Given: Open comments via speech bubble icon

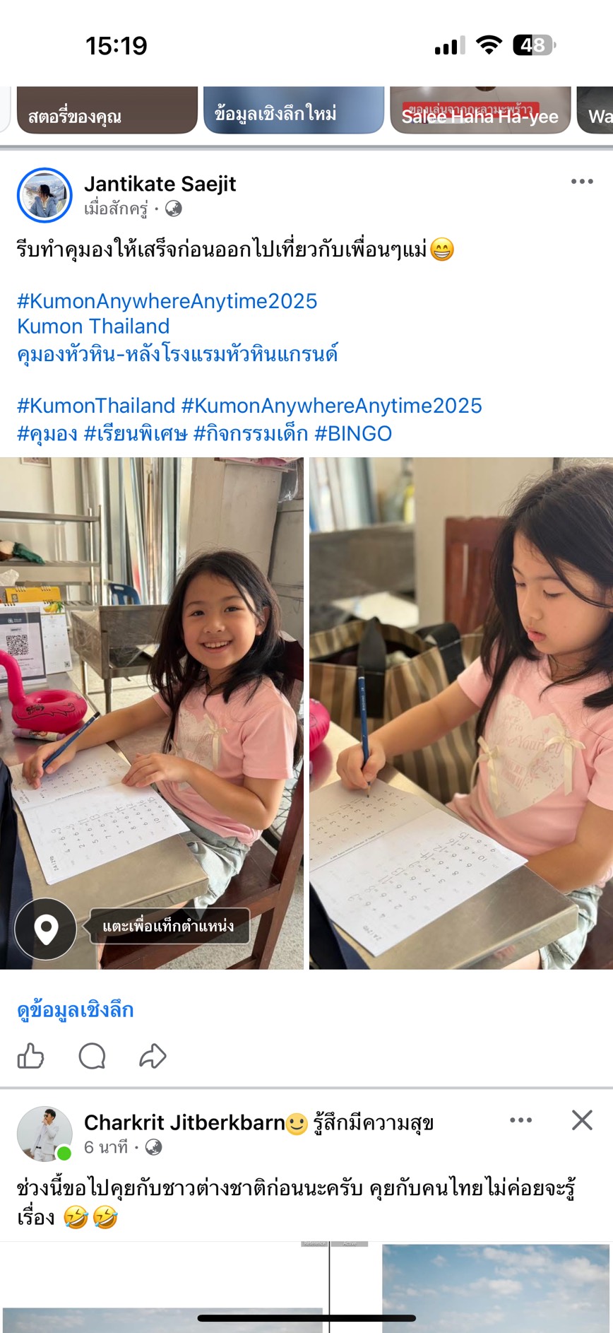Looking at the screenshot, I should [92, 1056].
